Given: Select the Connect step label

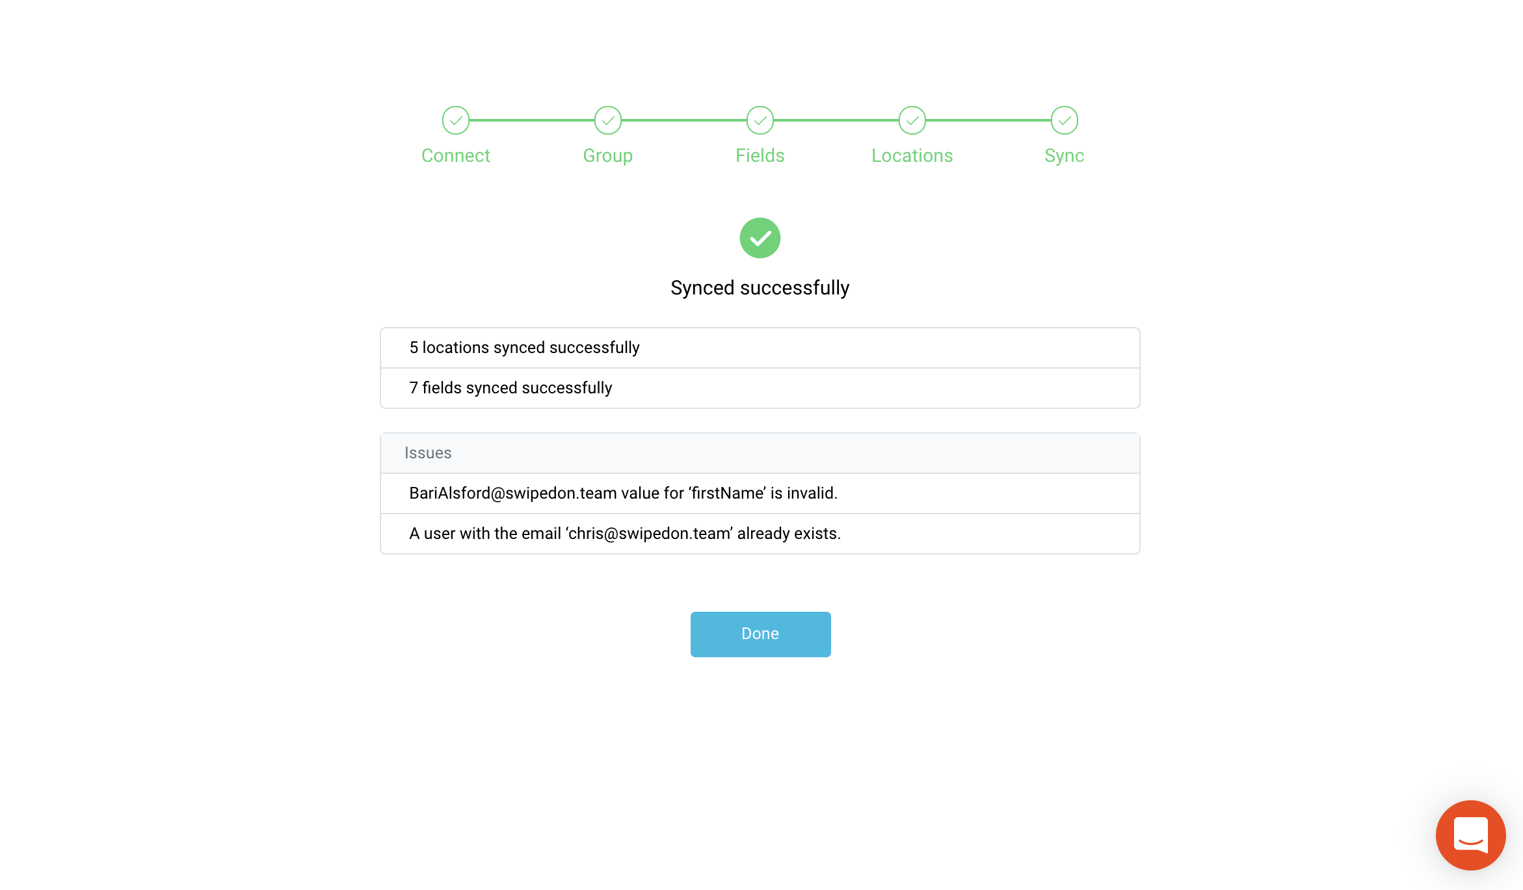Looking at the screenshot, I should pyautogui.click(x=456, y=155).
